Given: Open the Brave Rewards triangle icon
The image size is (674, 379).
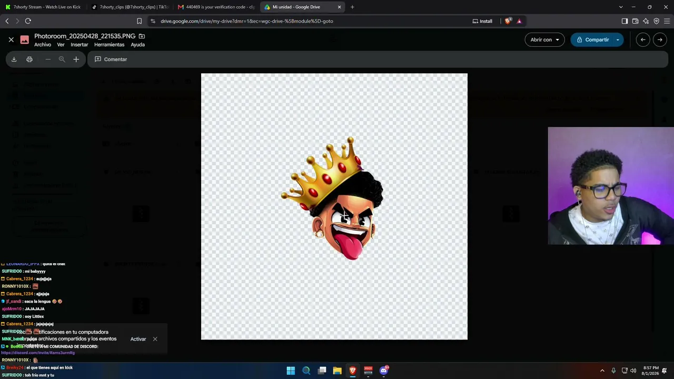Looking at the screenshot, I should [x=519, y=21].
